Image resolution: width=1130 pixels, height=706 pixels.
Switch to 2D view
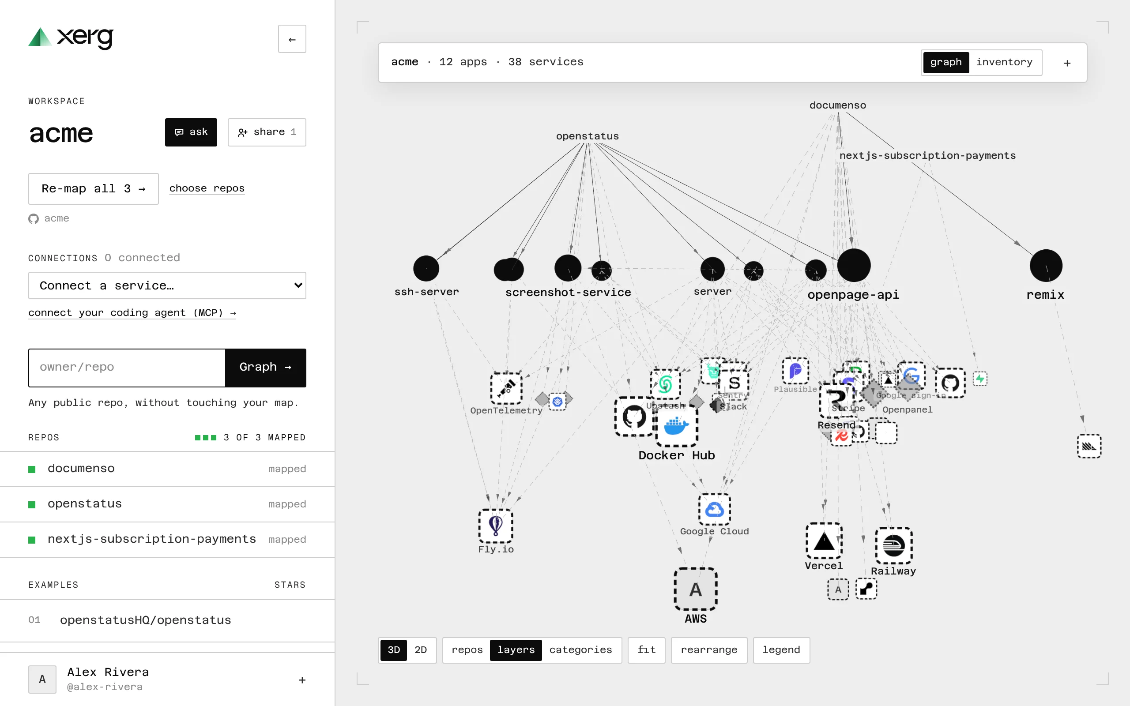[x=421, y=650]
